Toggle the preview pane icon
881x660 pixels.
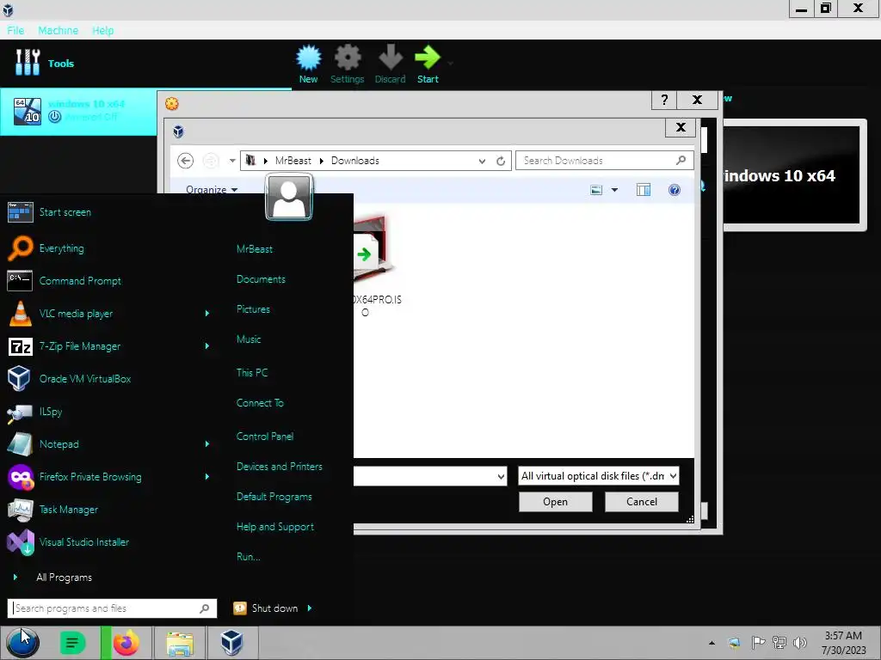point(644,190)
